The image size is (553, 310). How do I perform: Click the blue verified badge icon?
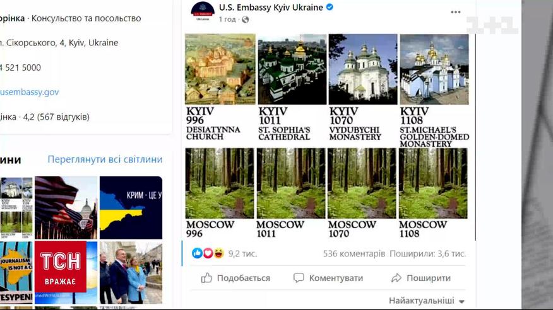330,7
